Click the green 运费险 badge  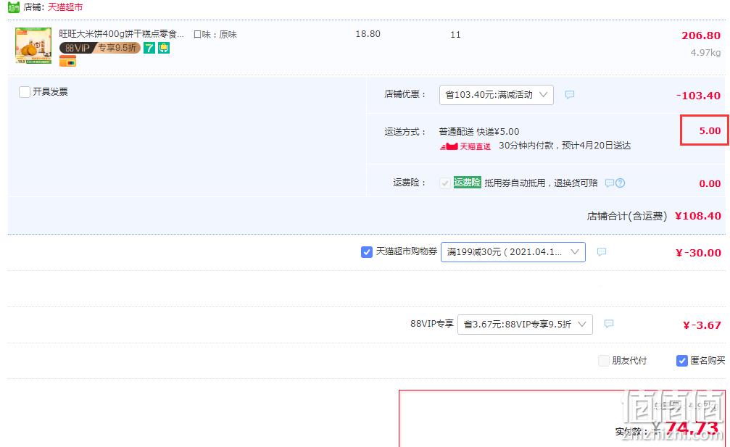coord(467,183)
